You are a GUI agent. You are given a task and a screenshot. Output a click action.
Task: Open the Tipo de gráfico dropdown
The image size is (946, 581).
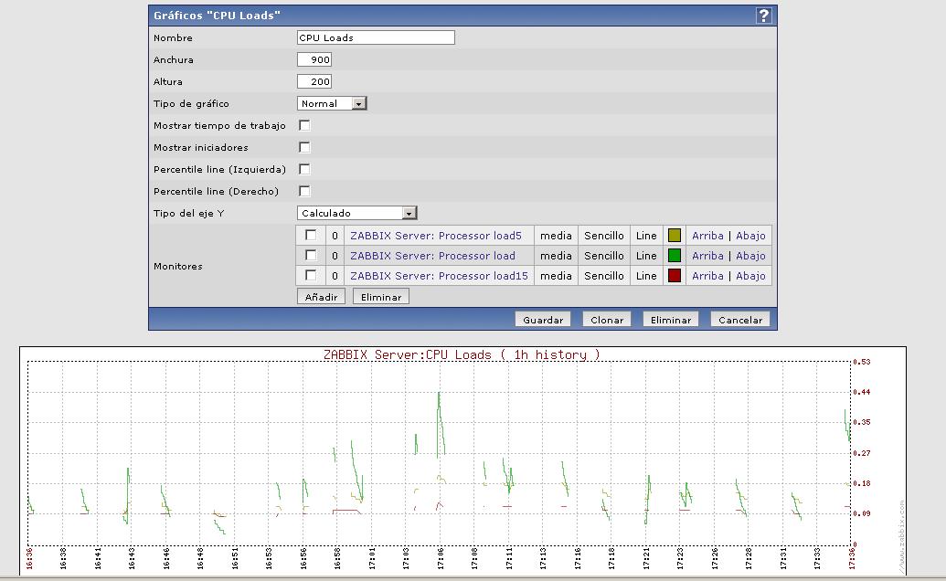(332, 104)
